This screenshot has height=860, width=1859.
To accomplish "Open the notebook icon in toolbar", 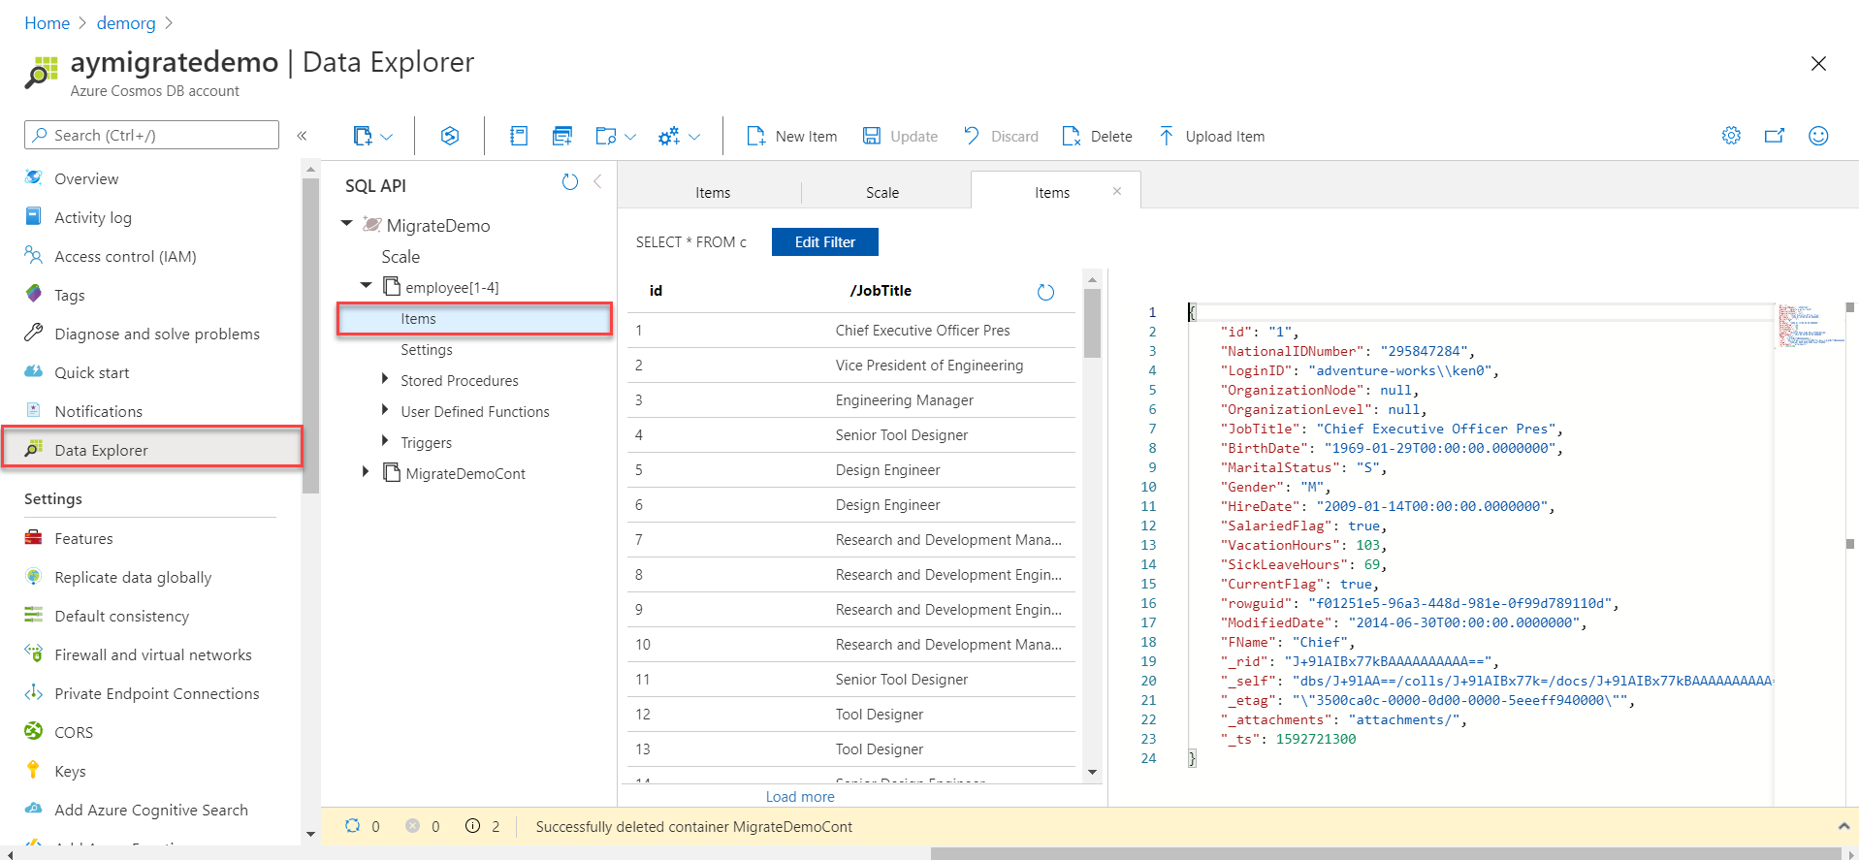I will pos(519,137).
